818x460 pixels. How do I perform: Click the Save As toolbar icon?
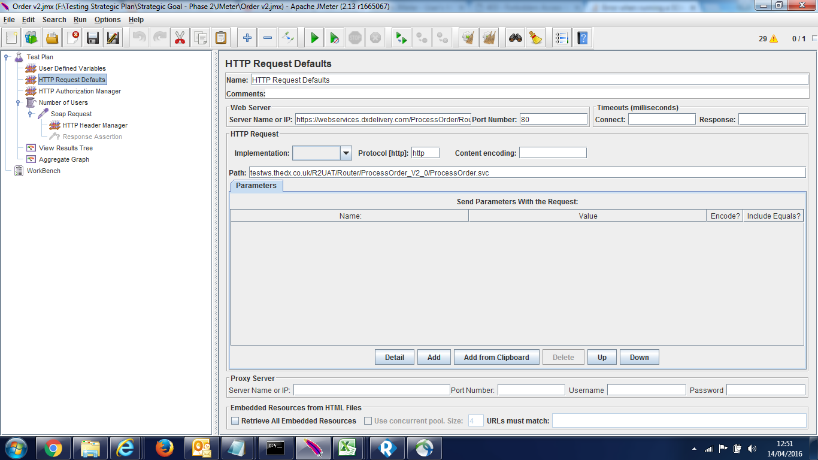pyautogui.click(x=113, y=38)
